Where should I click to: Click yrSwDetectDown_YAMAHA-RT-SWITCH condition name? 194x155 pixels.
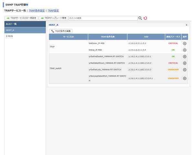107,63
